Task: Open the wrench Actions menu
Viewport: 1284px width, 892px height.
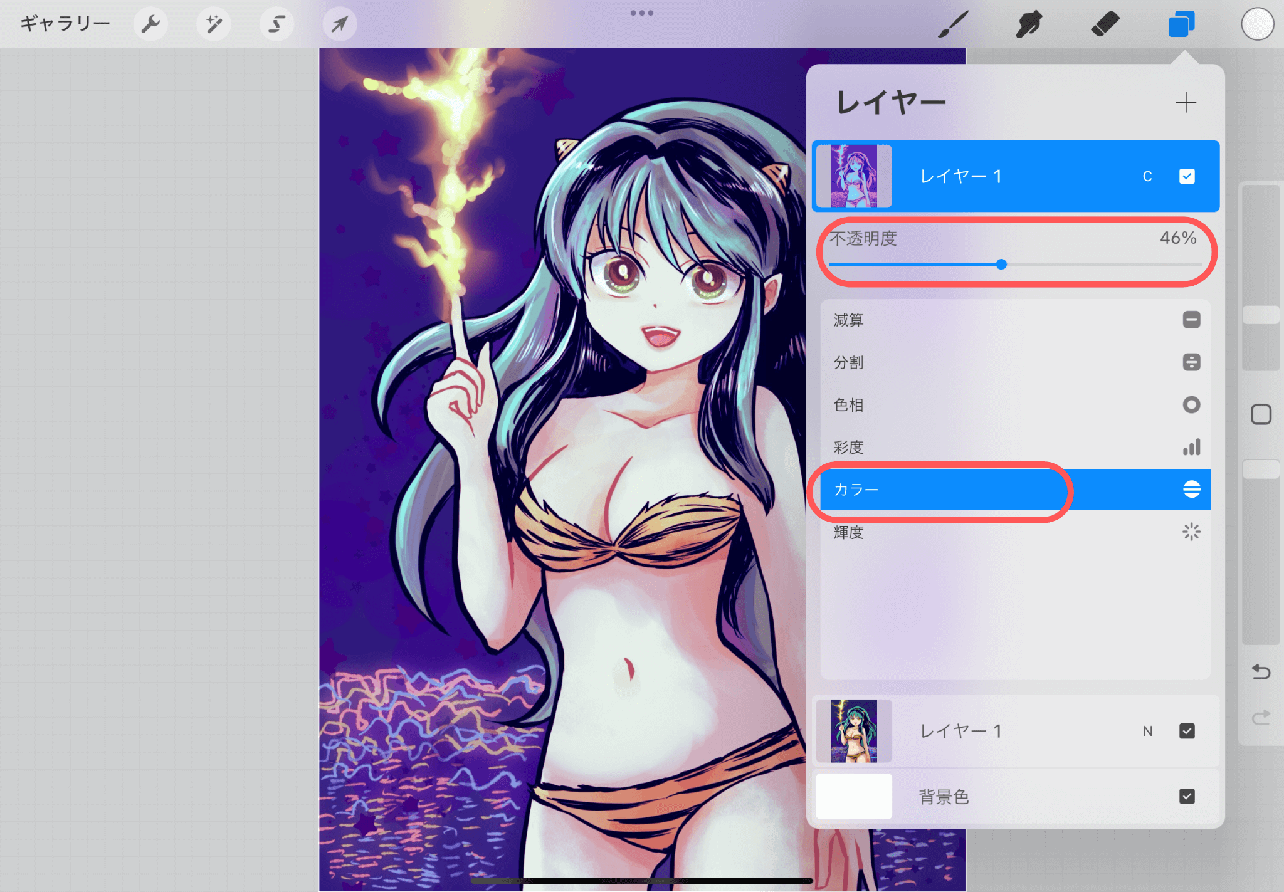Action: click(x=150, y=24)
